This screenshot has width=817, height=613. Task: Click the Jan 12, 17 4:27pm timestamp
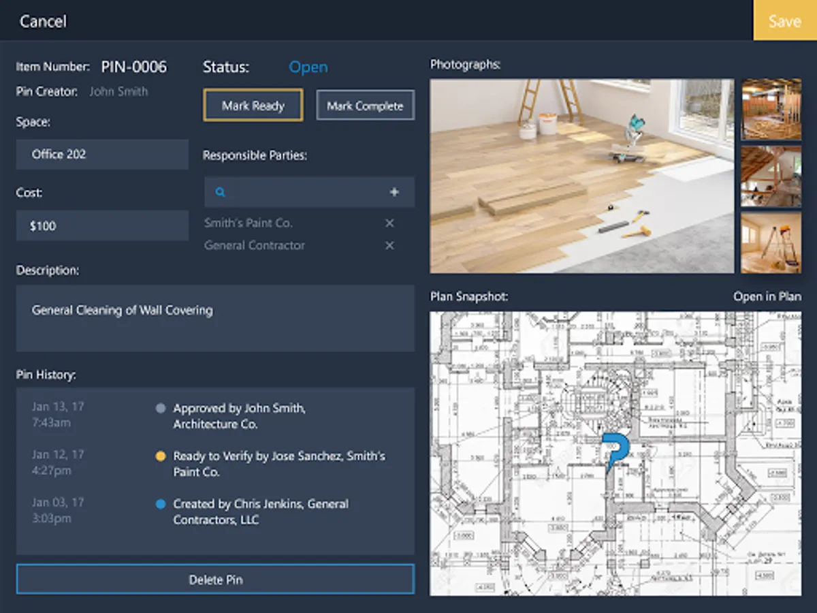click(58, 462)
